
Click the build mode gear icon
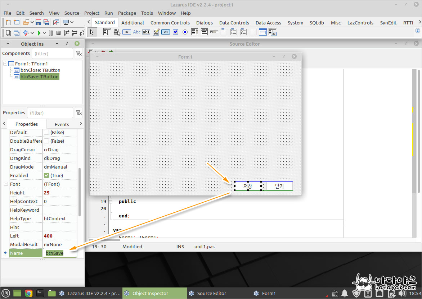[x=26, y=33]
